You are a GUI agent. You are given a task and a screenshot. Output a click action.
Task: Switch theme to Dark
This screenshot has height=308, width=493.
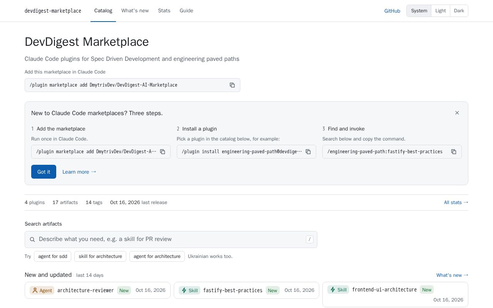(x=459, y=11)
